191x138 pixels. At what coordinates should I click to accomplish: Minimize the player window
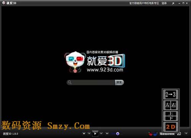click(x=179, y=3)
